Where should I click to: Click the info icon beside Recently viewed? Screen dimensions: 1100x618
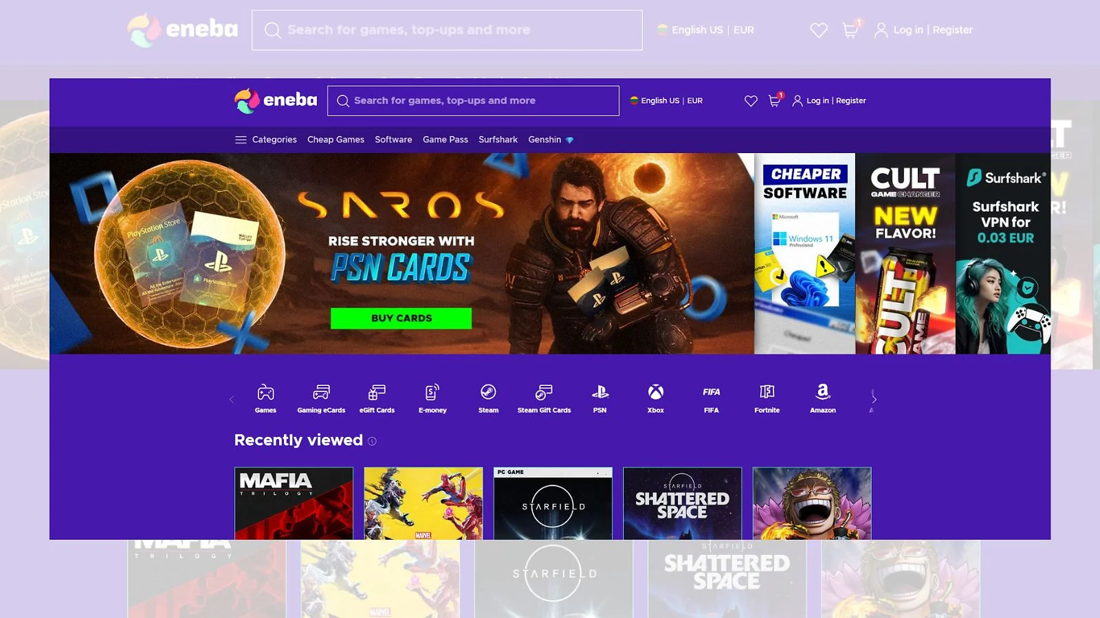[372, 441]
